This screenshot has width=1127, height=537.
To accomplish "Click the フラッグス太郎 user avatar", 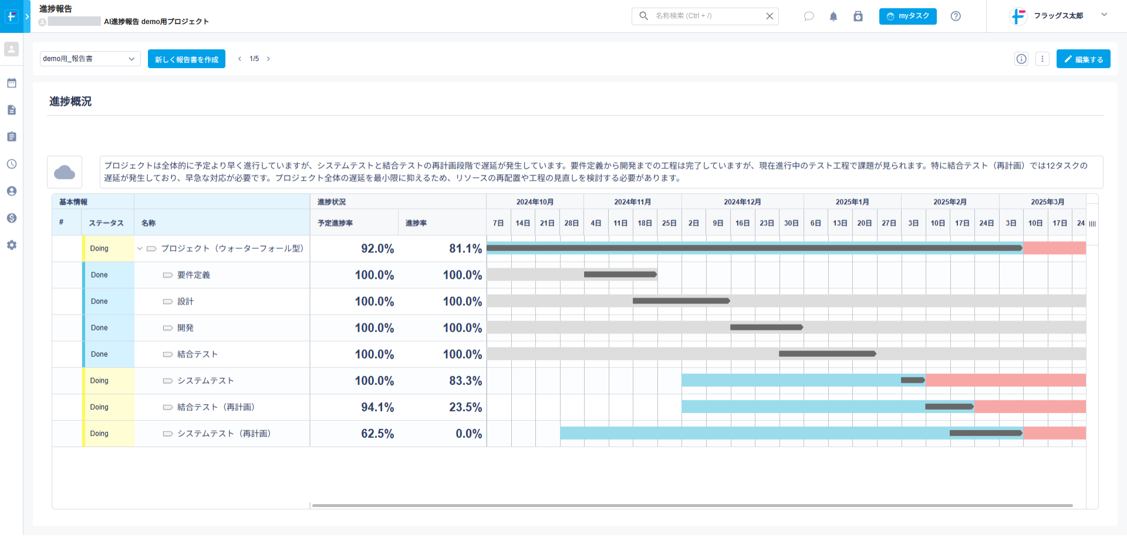I will 1018,16.
